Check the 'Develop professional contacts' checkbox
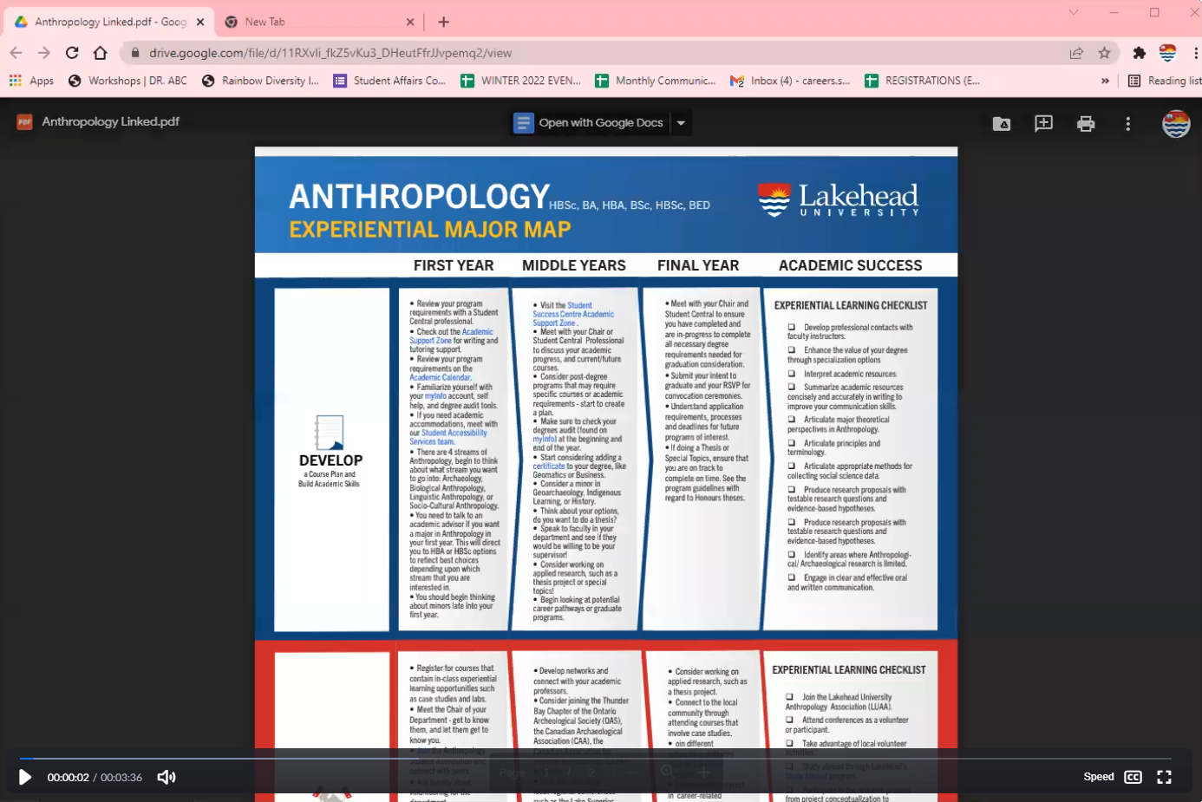The width and height of the screenshot is (1202, 802). point(791,328)
